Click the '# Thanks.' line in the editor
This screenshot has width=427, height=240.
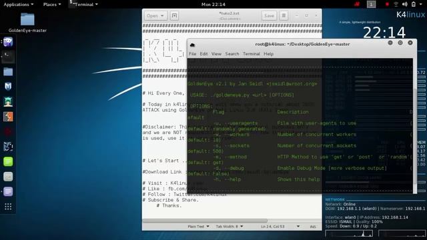coord(169,206)
